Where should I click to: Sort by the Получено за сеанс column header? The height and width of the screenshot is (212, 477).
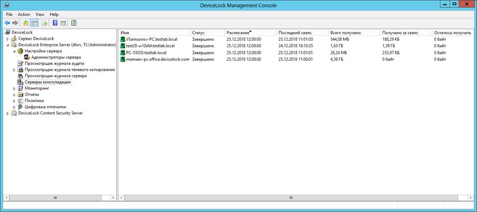[406, 33]
